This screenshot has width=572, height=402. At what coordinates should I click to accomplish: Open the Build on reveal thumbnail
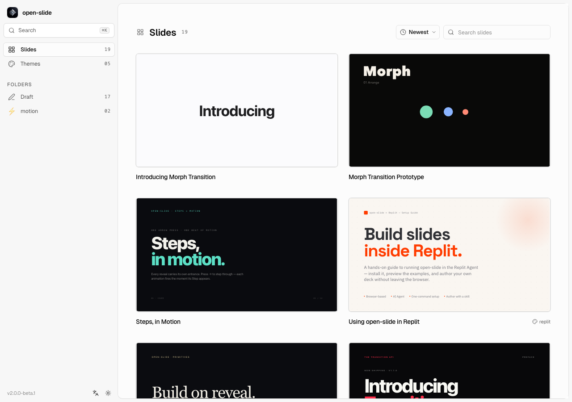(x=237, y=370)
